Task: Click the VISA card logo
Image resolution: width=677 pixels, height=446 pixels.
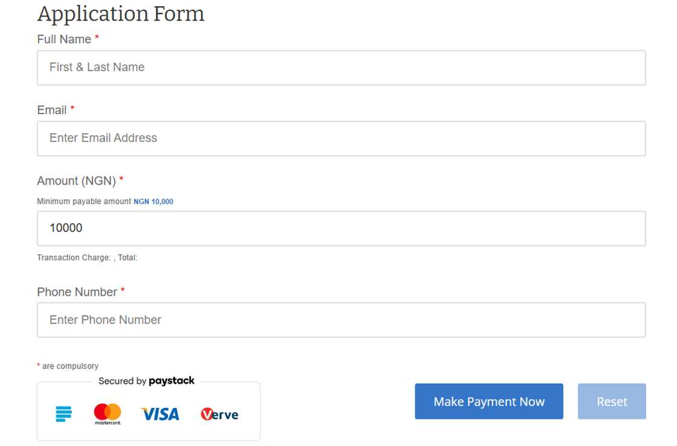Action: click(x=160, y=414)
